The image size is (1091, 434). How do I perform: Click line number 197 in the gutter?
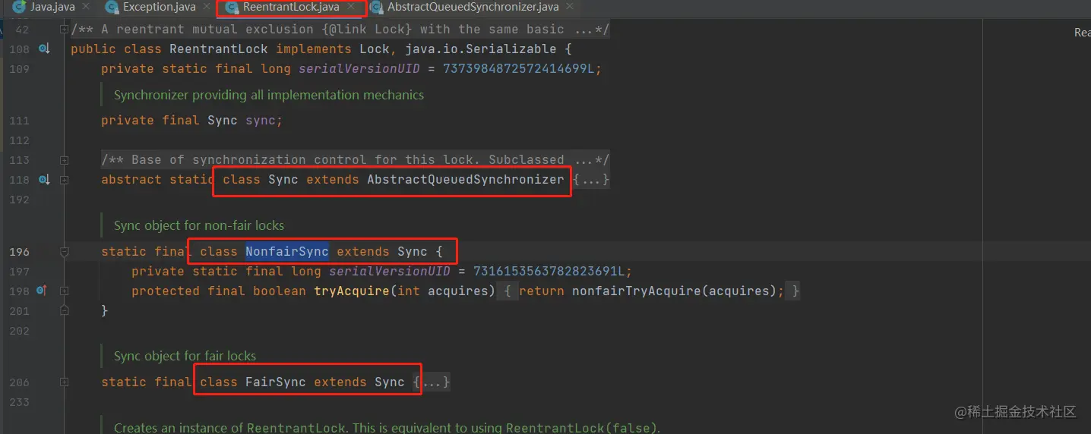tap(19, 271)
